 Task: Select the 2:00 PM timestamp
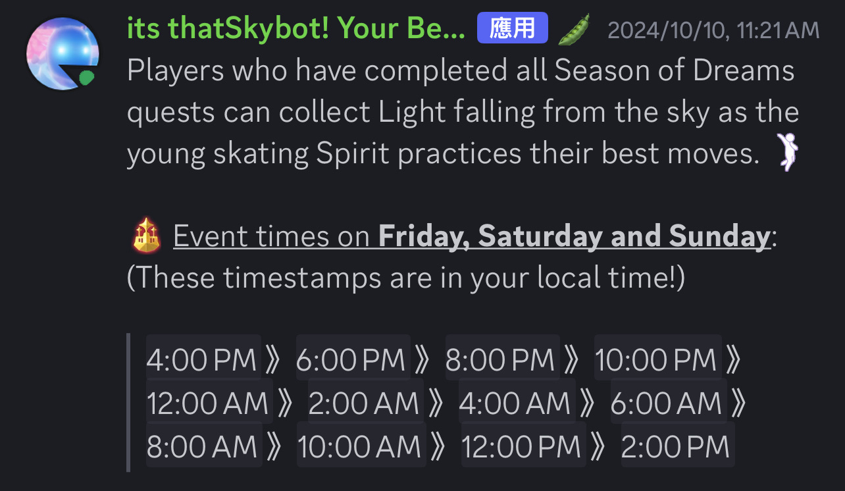click(x=677, y=446)
